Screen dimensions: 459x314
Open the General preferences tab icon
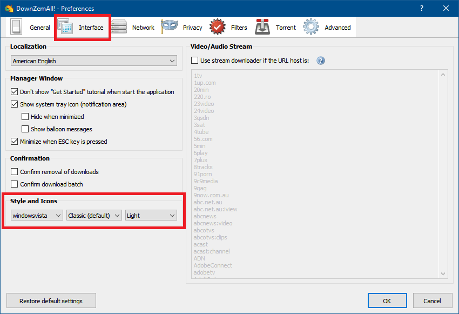(x=16, y=27)
